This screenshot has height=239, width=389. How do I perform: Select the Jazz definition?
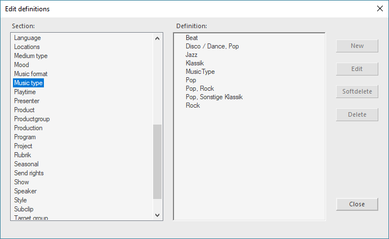tap(191, 55)
